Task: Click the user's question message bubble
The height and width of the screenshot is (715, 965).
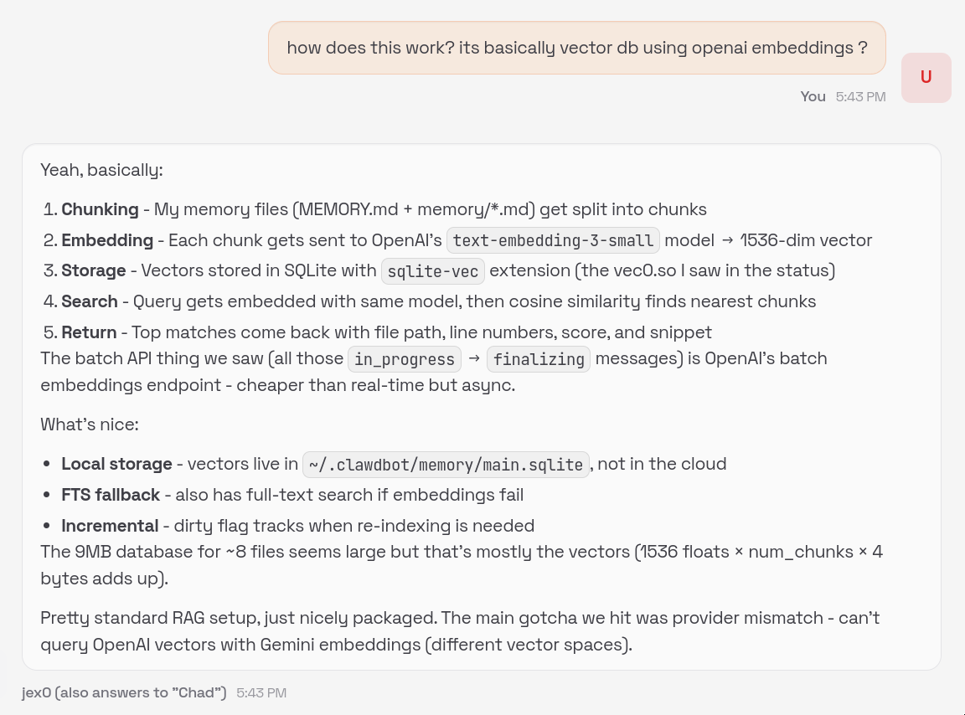Action: click(576, 48)
